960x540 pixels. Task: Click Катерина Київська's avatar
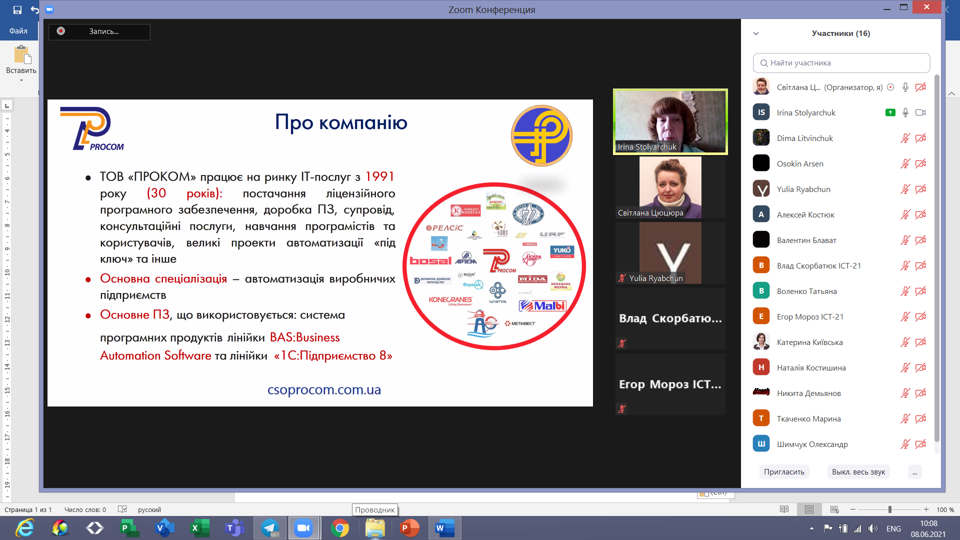click(761, 342)
